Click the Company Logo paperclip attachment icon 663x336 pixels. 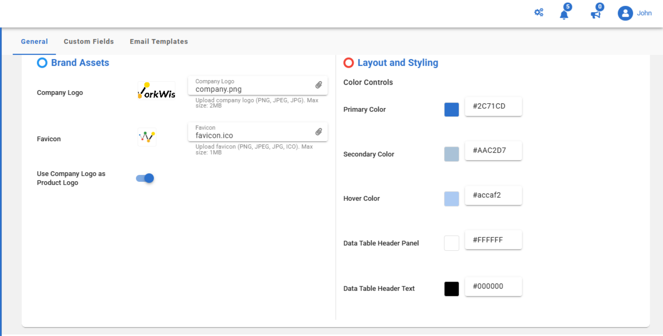tap(319, 85)
